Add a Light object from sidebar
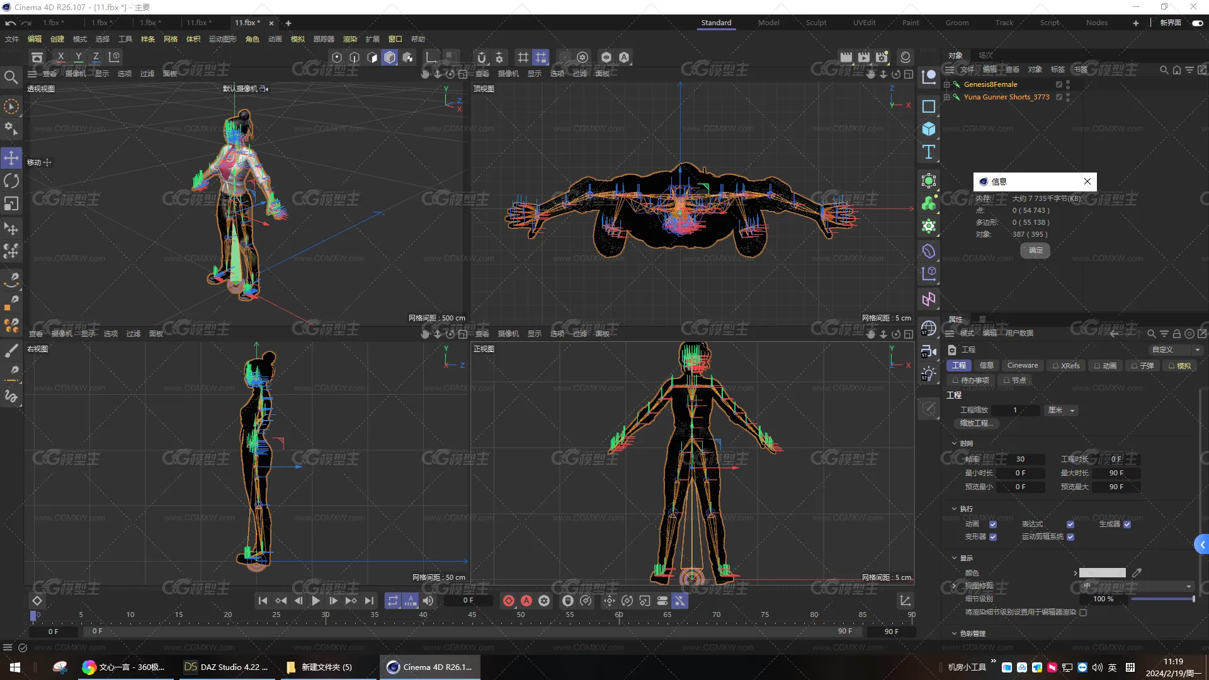 coord(929,374)
